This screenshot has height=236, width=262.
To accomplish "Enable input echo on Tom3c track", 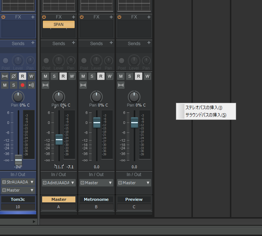I will pos(31,85).
